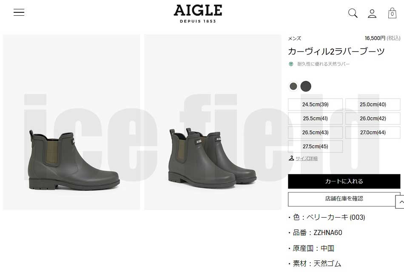Select the khaki color swatch
Image resolution: width=404 pixels, height=272 pixels.
293,86
